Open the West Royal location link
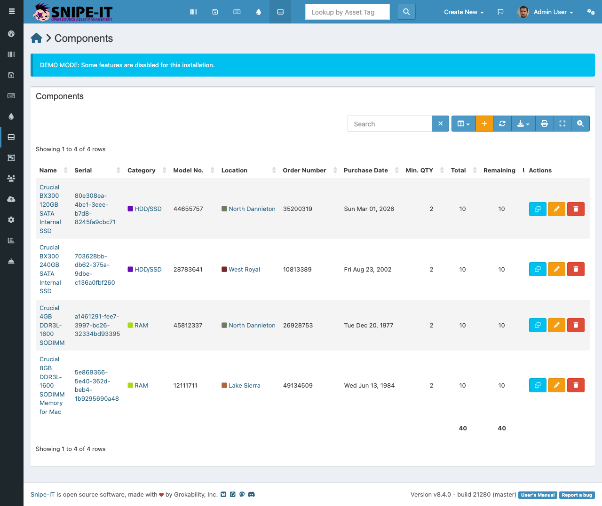Image resolution: width=602 pixels, height=506 pixels. tap(244, 269)
